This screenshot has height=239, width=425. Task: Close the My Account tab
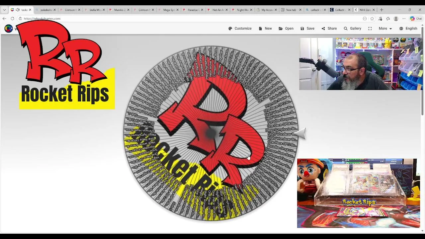pyautogui.click(x=276, y=10)
